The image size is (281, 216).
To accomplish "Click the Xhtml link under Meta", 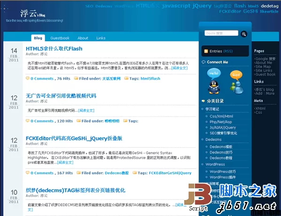I will [260, 108].
